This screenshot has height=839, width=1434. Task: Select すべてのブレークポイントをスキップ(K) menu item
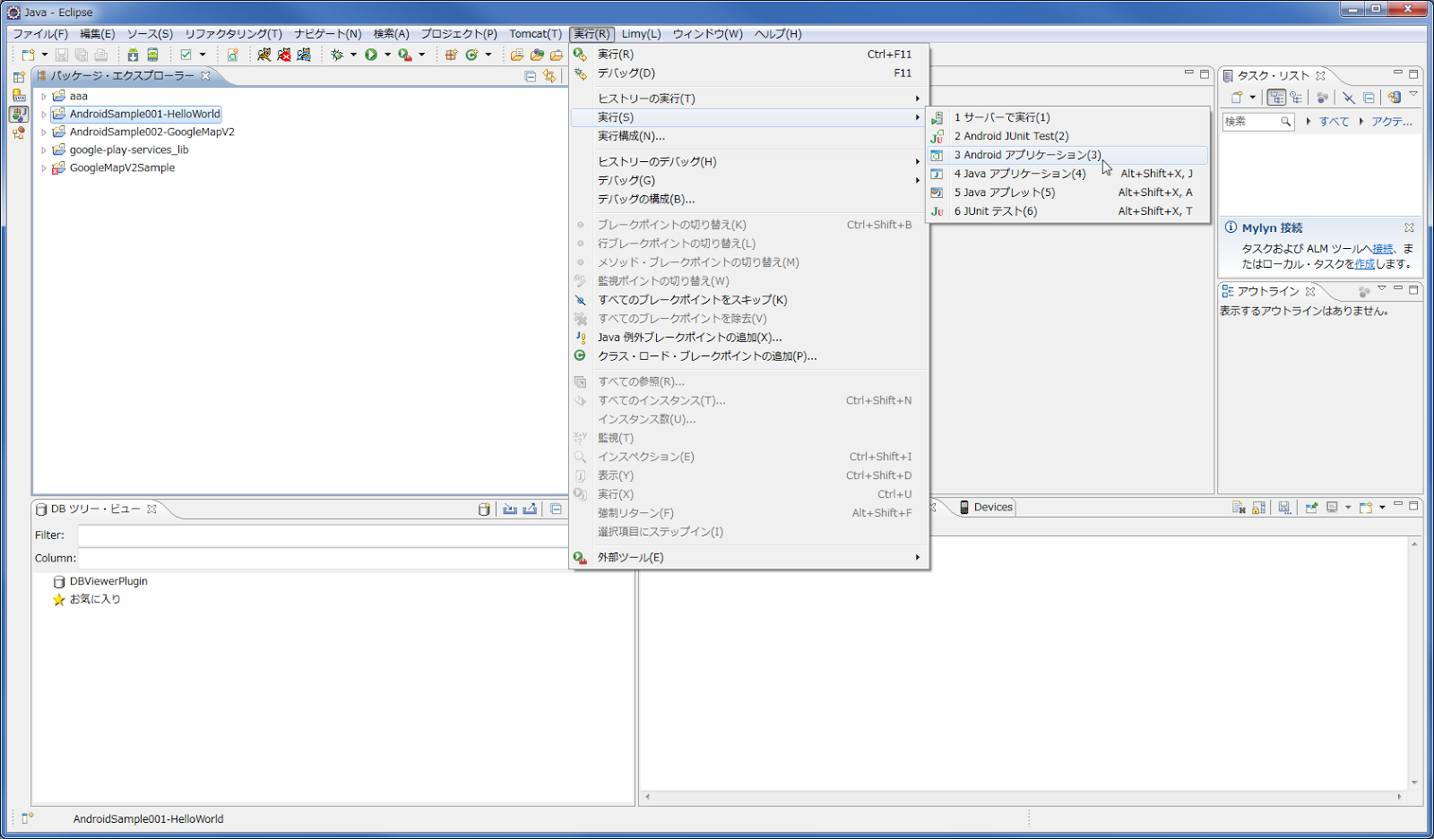pos(748,300)
